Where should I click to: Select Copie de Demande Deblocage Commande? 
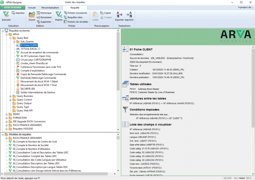click(x=43, y=74)
